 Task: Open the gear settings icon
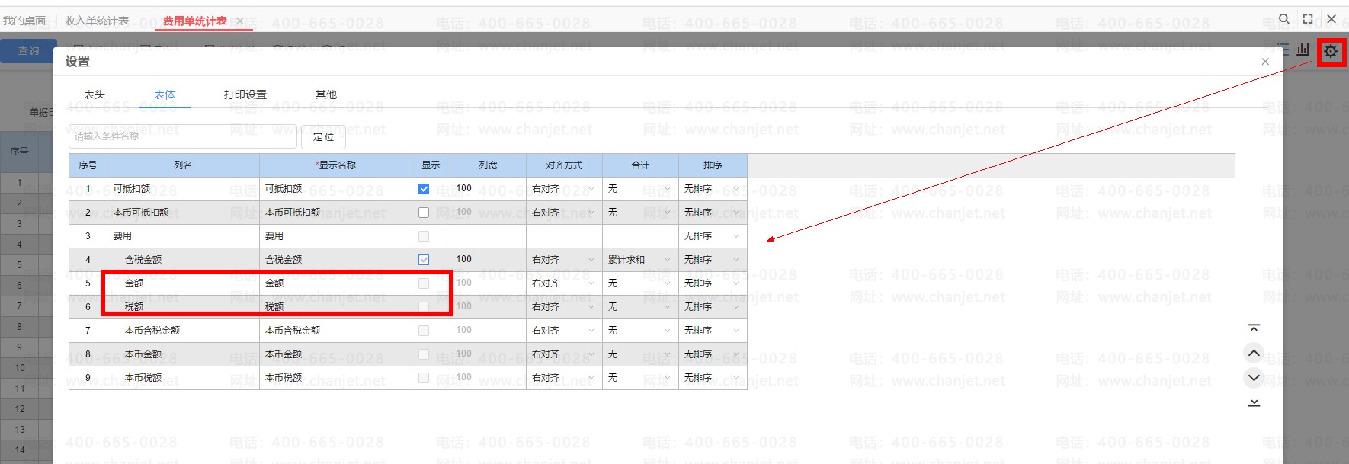[1331, 52]
